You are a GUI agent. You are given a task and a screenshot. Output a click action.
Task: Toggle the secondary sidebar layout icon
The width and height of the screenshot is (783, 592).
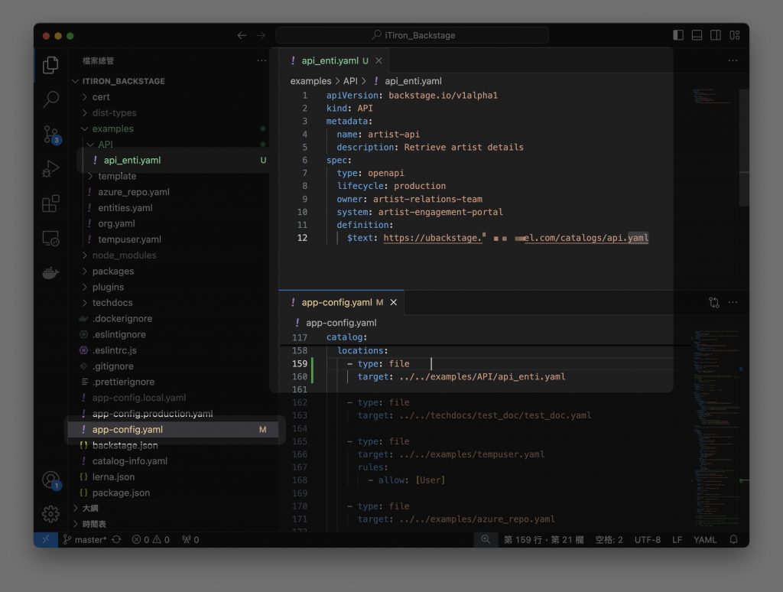pyautogui.click(x=716, y=35)
